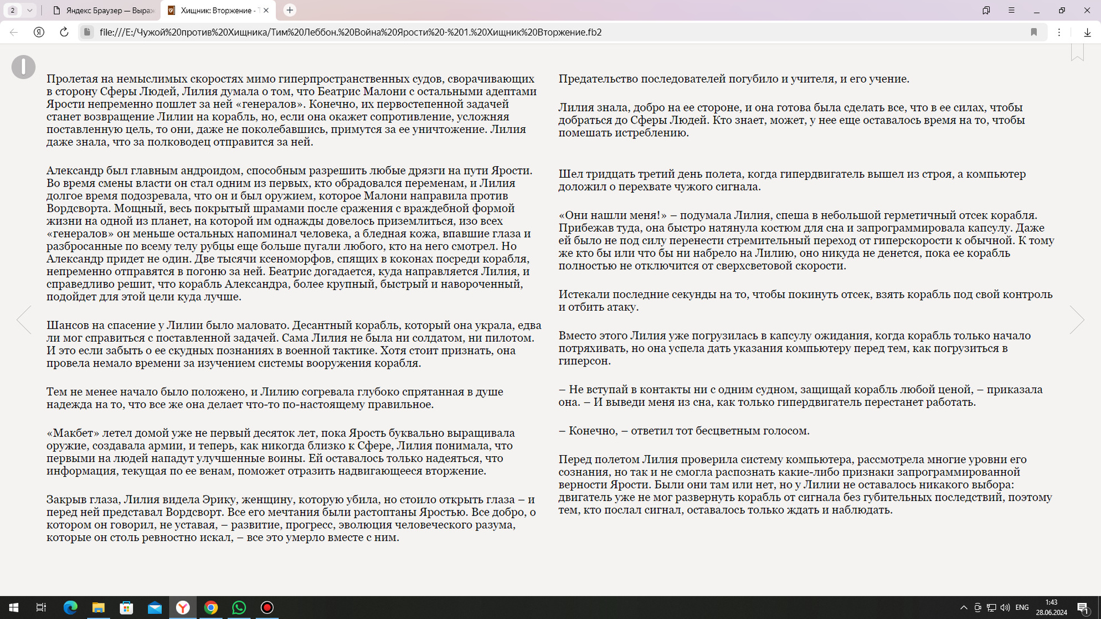
Task: Show hidden system tray icons
Action: coord(964,607)
